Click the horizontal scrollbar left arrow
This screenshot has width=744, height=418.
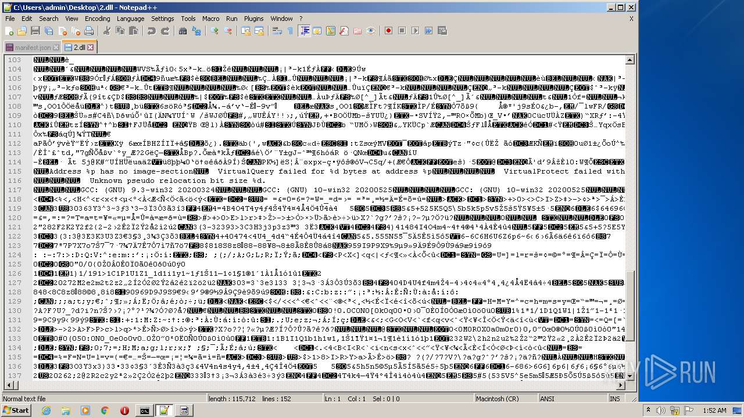(x=9, y=386)
